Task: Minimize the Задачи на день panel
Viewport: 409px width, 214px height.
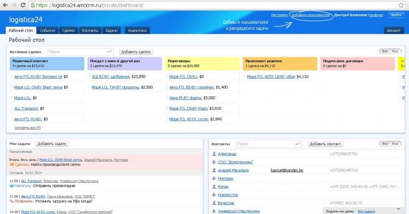Action: pyautogui.click(x=399, y=209)
